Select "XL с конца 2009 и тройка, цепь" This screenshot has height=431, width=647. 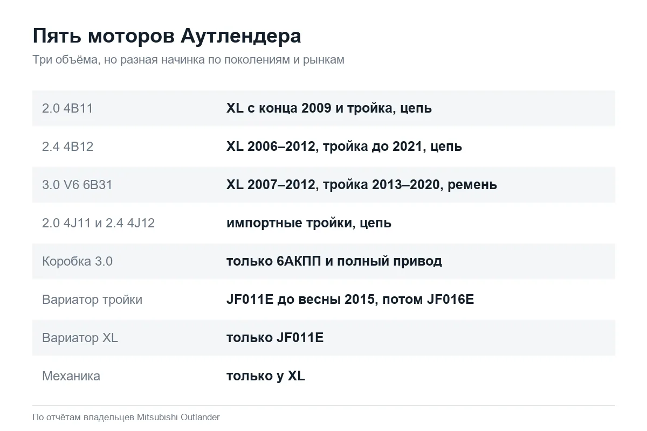tap(329, 108)
